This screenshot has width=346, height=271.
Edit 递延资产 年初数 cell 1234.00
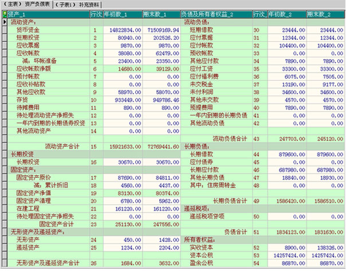pyautogui.click(x=123, y=248)
